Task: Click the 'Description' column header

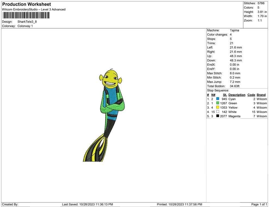Action: coord(237,95)
